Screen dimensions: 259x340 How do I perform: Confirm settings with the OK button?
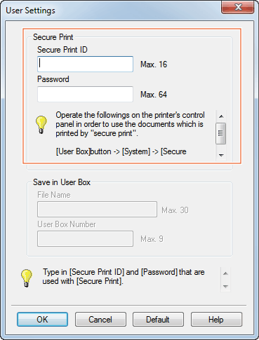[42, 320]
